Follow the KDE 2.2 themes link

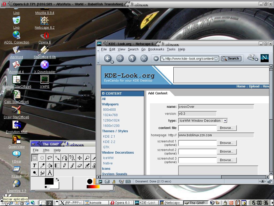109,142
